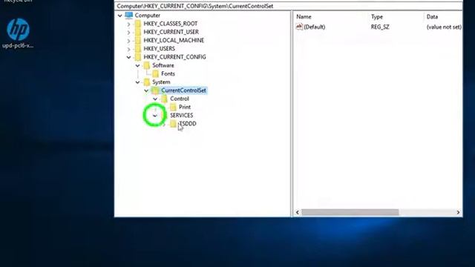Select the Control key label
This screenshot has width=475, height=267.
point(180,99)
